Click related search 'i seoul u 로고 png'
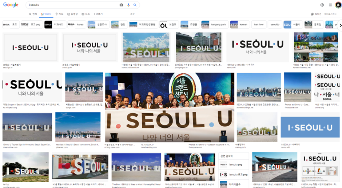Viewport: 342px width, 188px height. coord(234,175)
